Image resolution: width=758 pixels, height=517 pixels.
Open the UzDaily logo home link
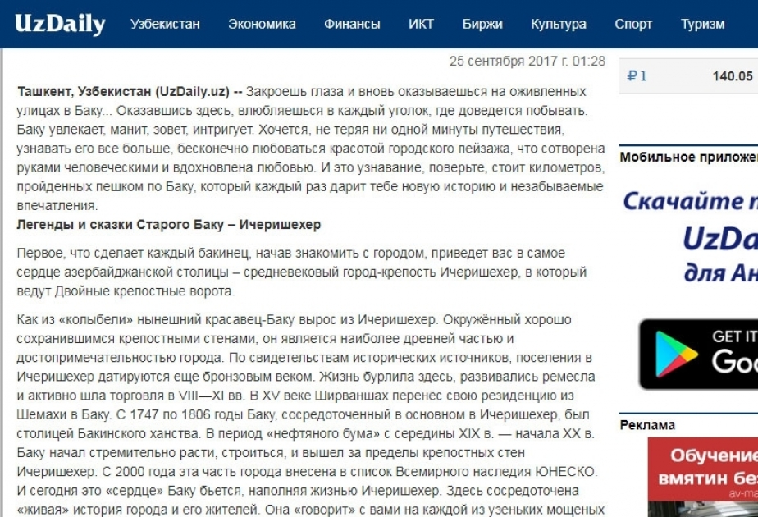click(60, 24)
